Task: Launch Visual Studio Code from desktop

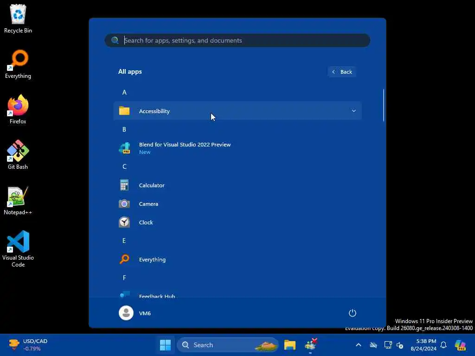Action: pos(18,249)
